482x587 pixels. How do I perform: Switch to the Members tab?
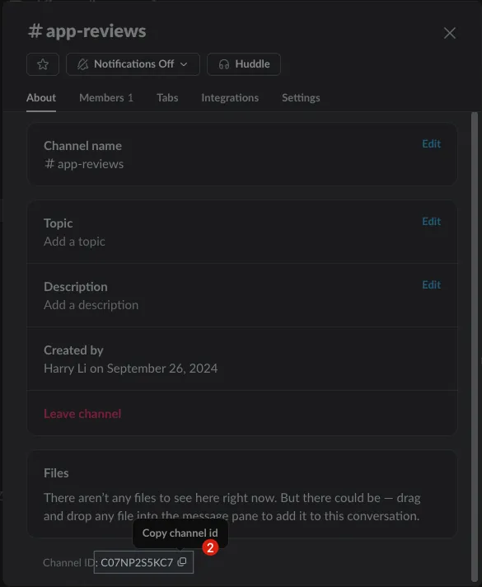[106, 98]
